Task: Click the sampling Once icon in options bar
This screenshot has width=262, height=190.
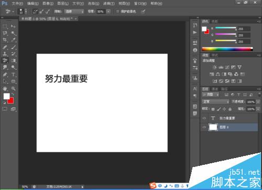Action: (x=41, y=12)
